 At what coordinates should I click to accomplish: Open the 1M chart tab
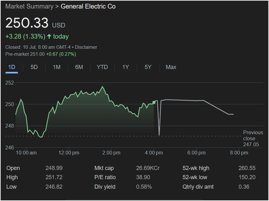pyautogui.click(x=57, y=67)
